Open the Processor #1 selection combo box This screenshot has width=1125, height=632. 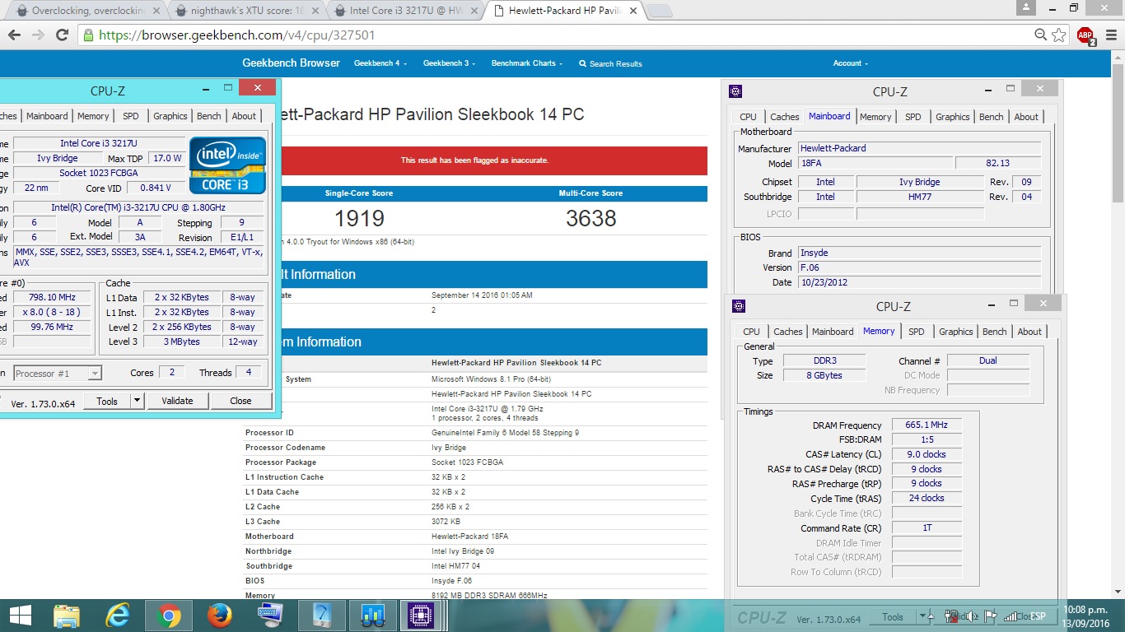(58, 374)
